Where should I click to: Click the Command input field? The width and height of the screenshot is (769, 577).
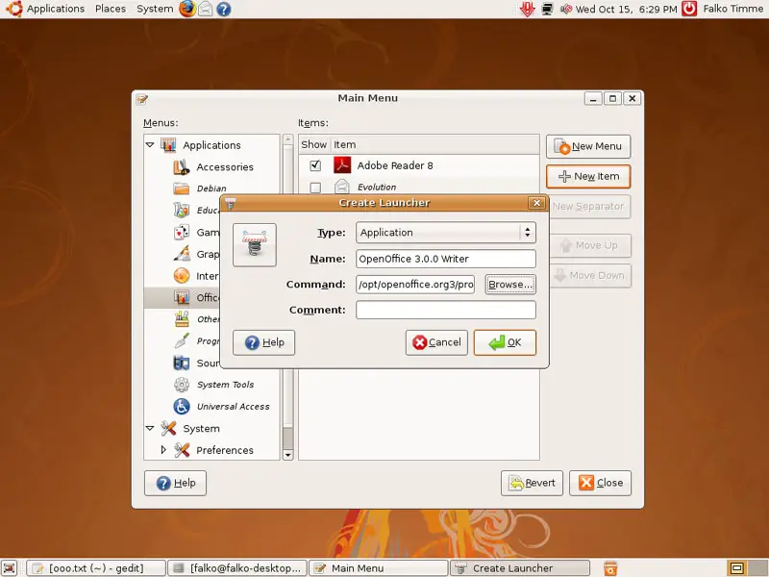point(415,285)
